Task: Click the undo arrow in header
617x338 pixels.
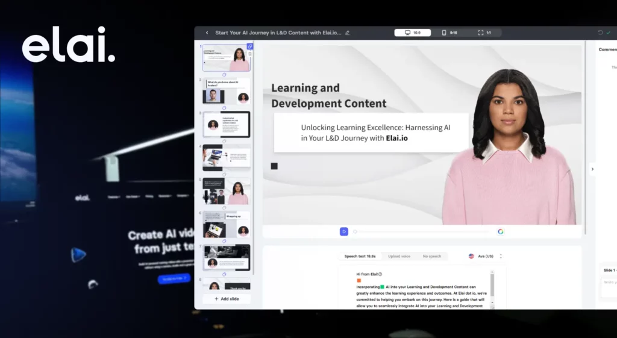Action: click(x=600, y=33)
